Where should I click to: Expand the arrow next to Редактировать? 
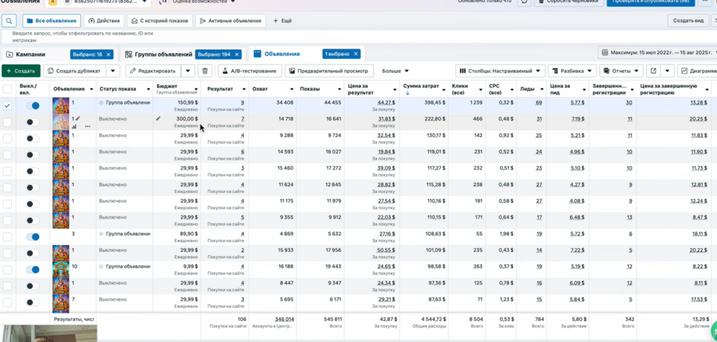pos(188,71)
